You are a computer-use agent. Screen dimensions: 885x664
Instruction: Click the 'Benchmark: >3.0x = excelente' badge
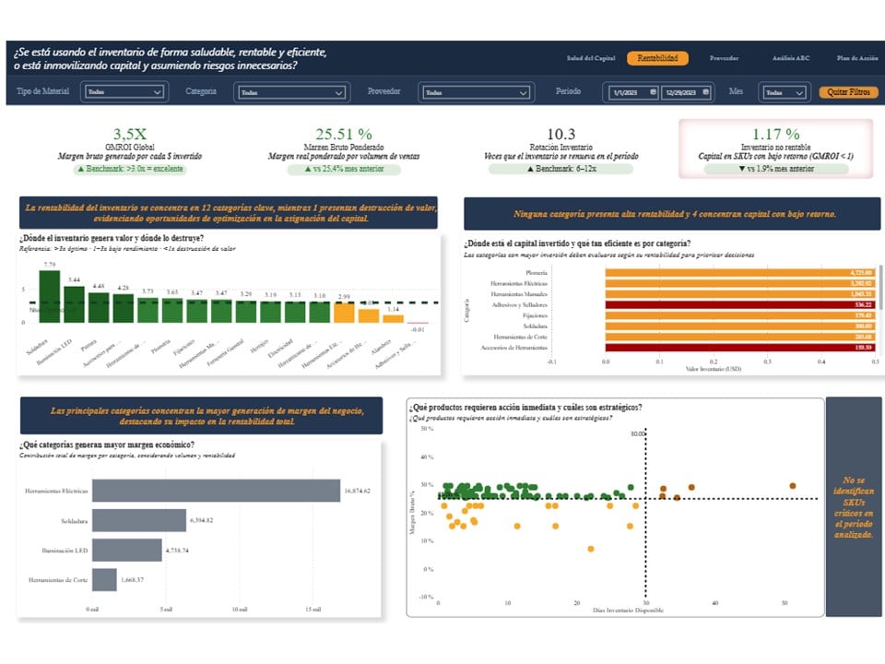click(x=130, y=169)
